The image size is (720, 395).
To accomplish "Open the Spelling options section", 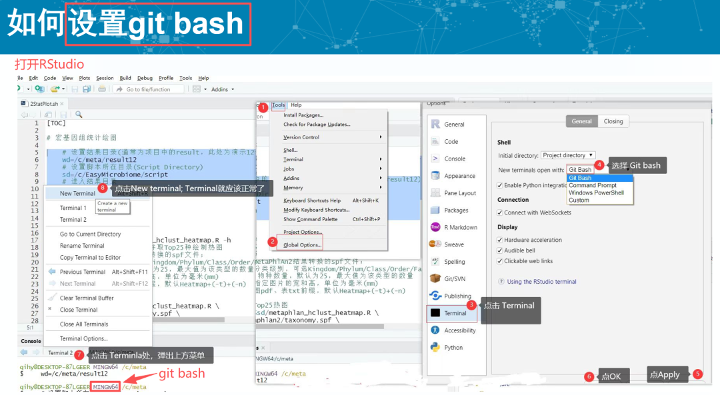I will [x=448, y=262].
